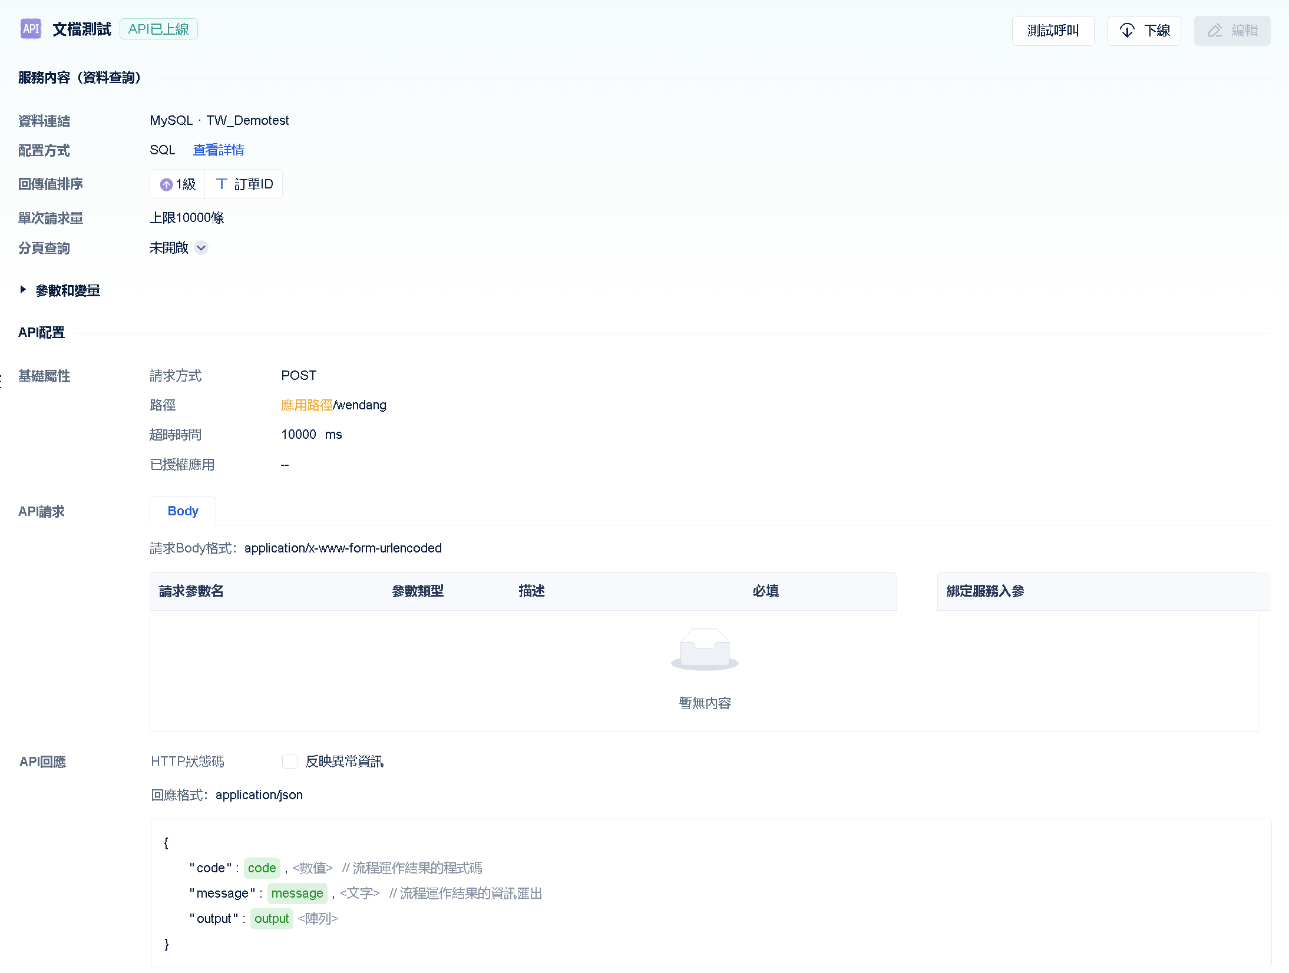
Task: Click the download-arrow icon in 下線 button
Action: pyautogui.click(x=1126, y=31)
